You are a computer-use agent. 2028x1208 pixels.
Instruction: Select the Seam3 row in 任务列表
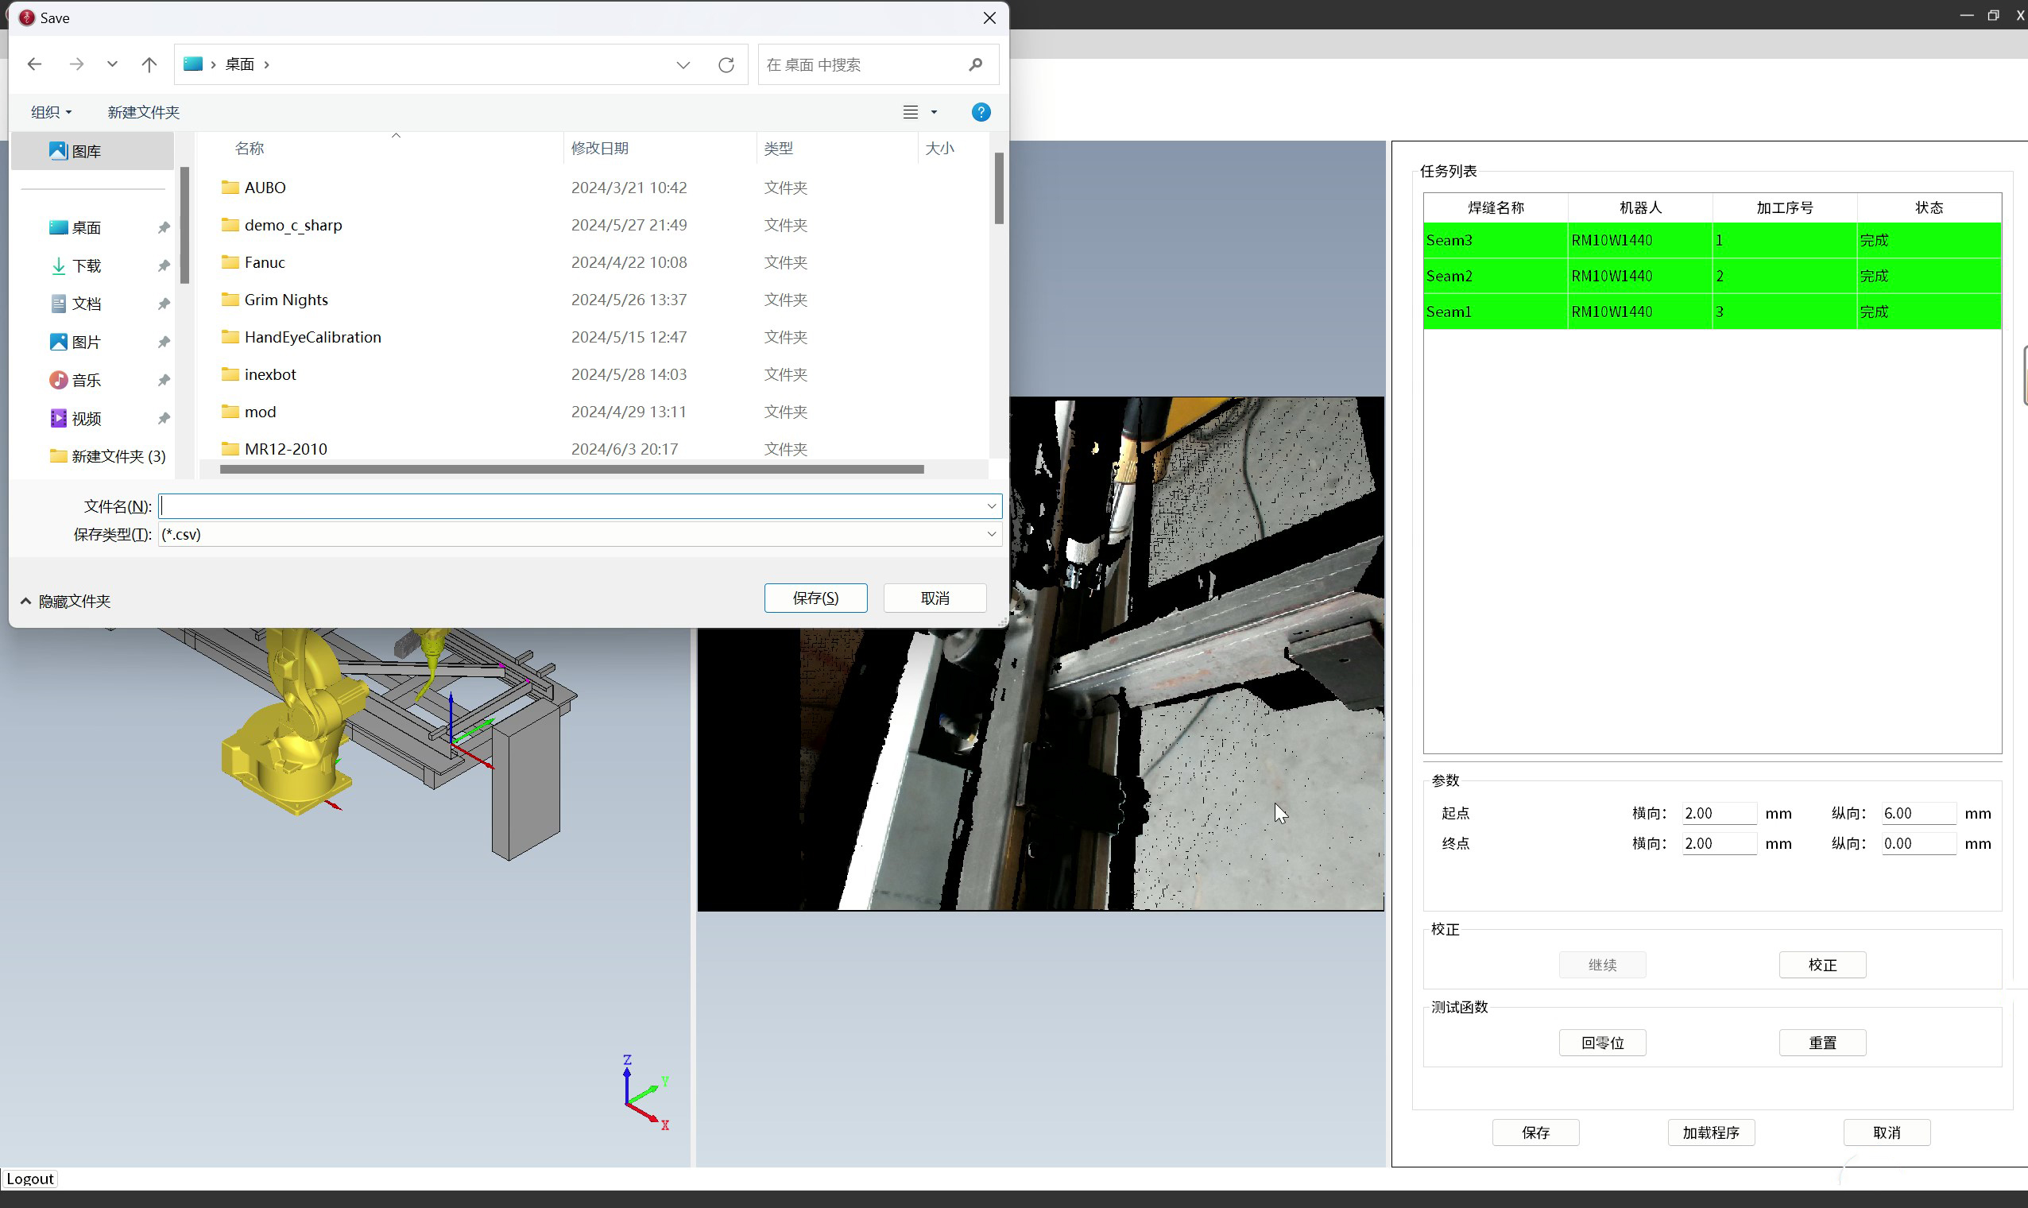[1713, 241]
